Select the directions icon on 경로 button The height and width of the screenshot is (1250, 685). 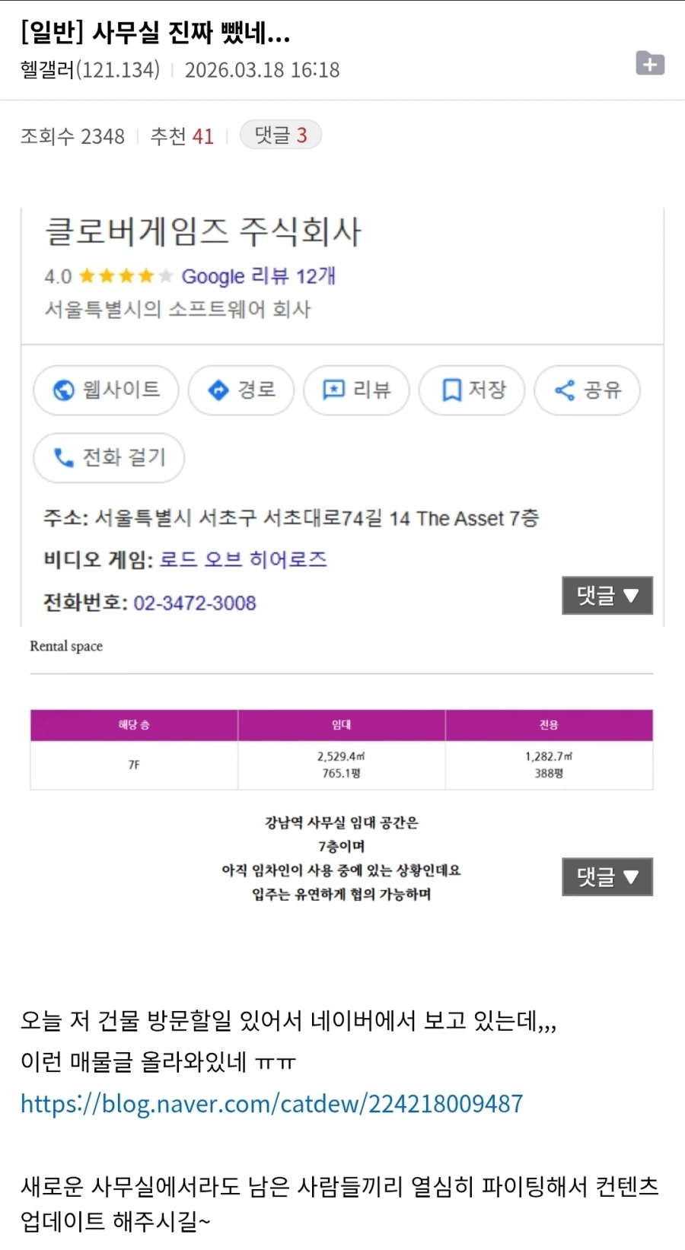coord(218,390)
